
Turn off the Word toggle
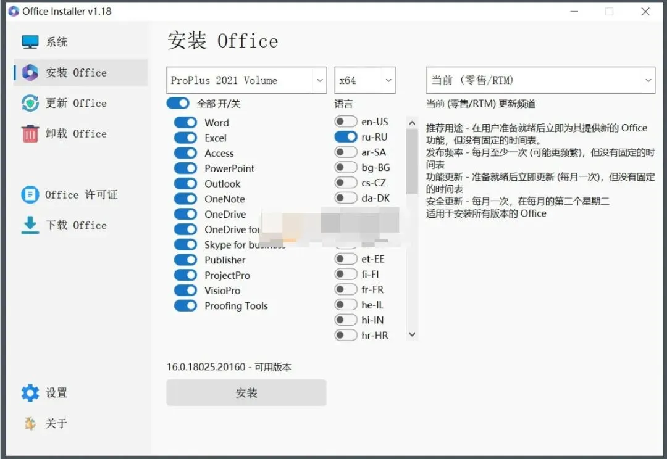[185, 122]
